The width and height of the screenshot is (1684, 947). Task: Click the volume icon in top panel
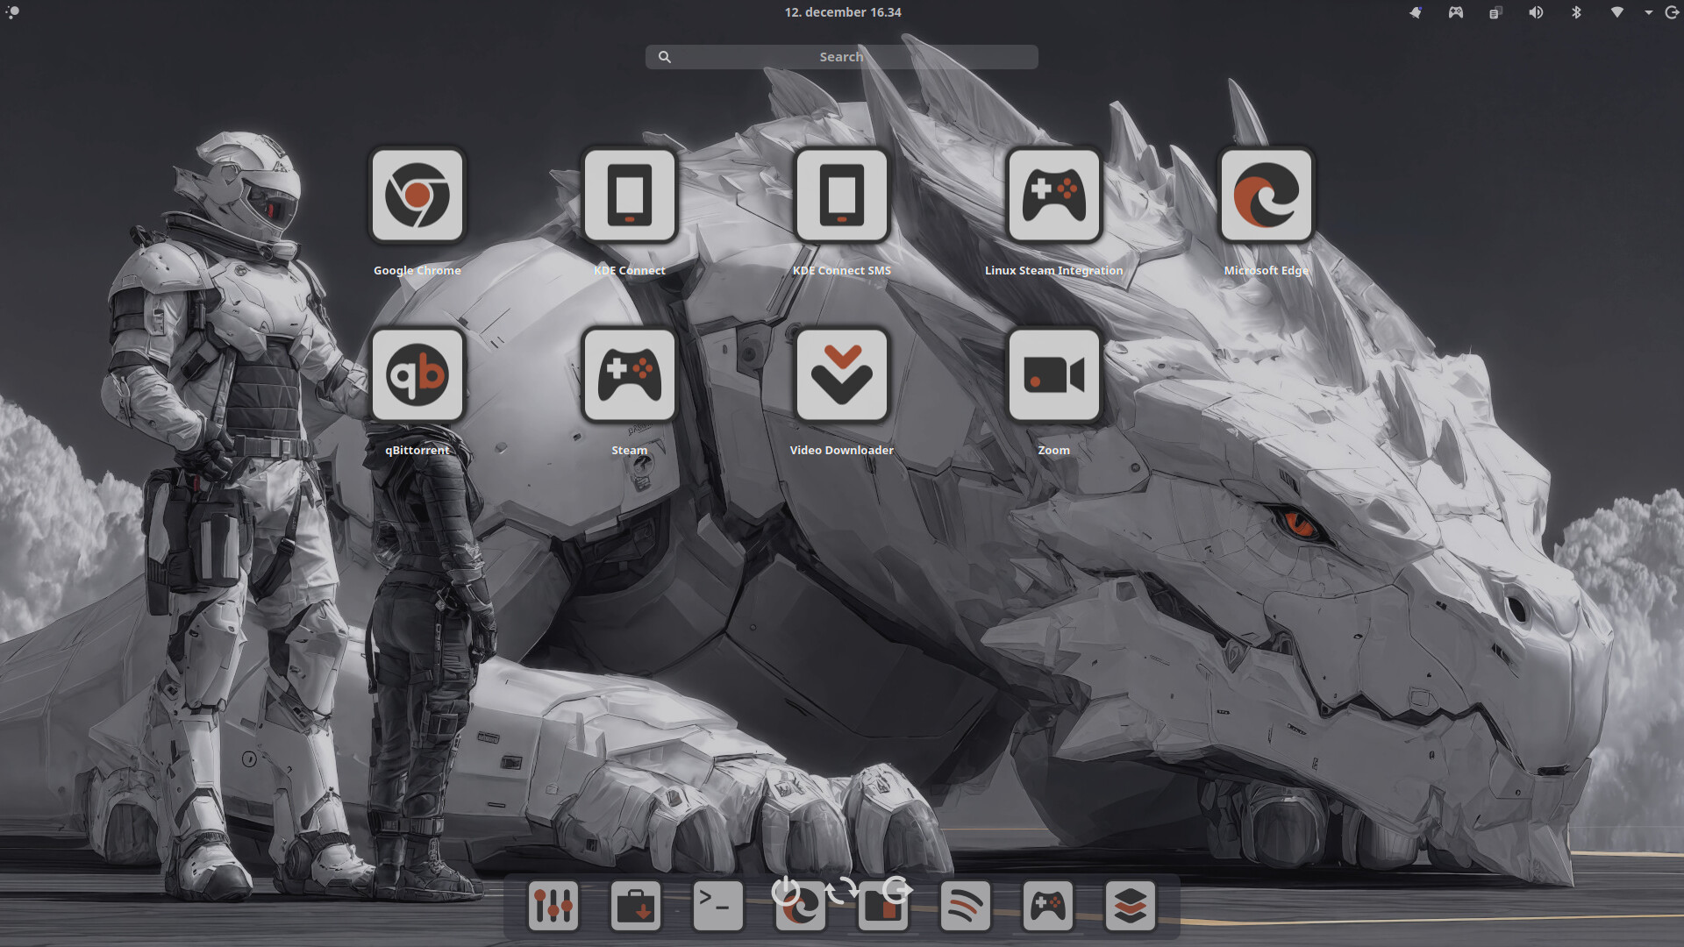tap(1536, 12)
